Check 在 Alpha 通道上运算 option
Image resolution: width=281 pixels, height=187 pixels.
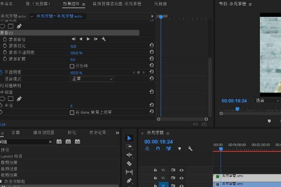tap(72, 113)
